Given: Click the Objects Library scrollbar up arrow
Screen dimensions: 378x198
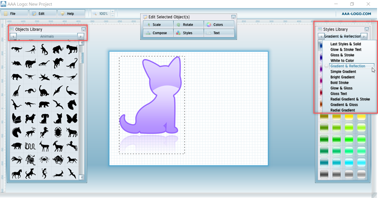Looking at the screenshot, I should [82, 43].
